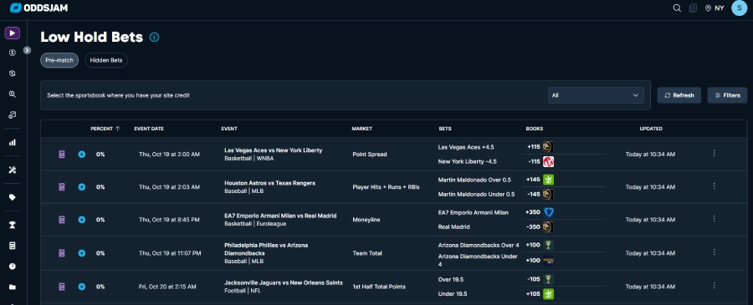Viewport: 753px width, 305px height.
Task: Click the plus icon on Jaguars vs Saints row
Action: [x=82, y=287]
